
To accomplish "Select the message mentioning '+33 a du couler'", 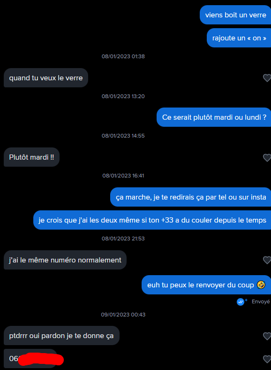I will tap(152, 220).
